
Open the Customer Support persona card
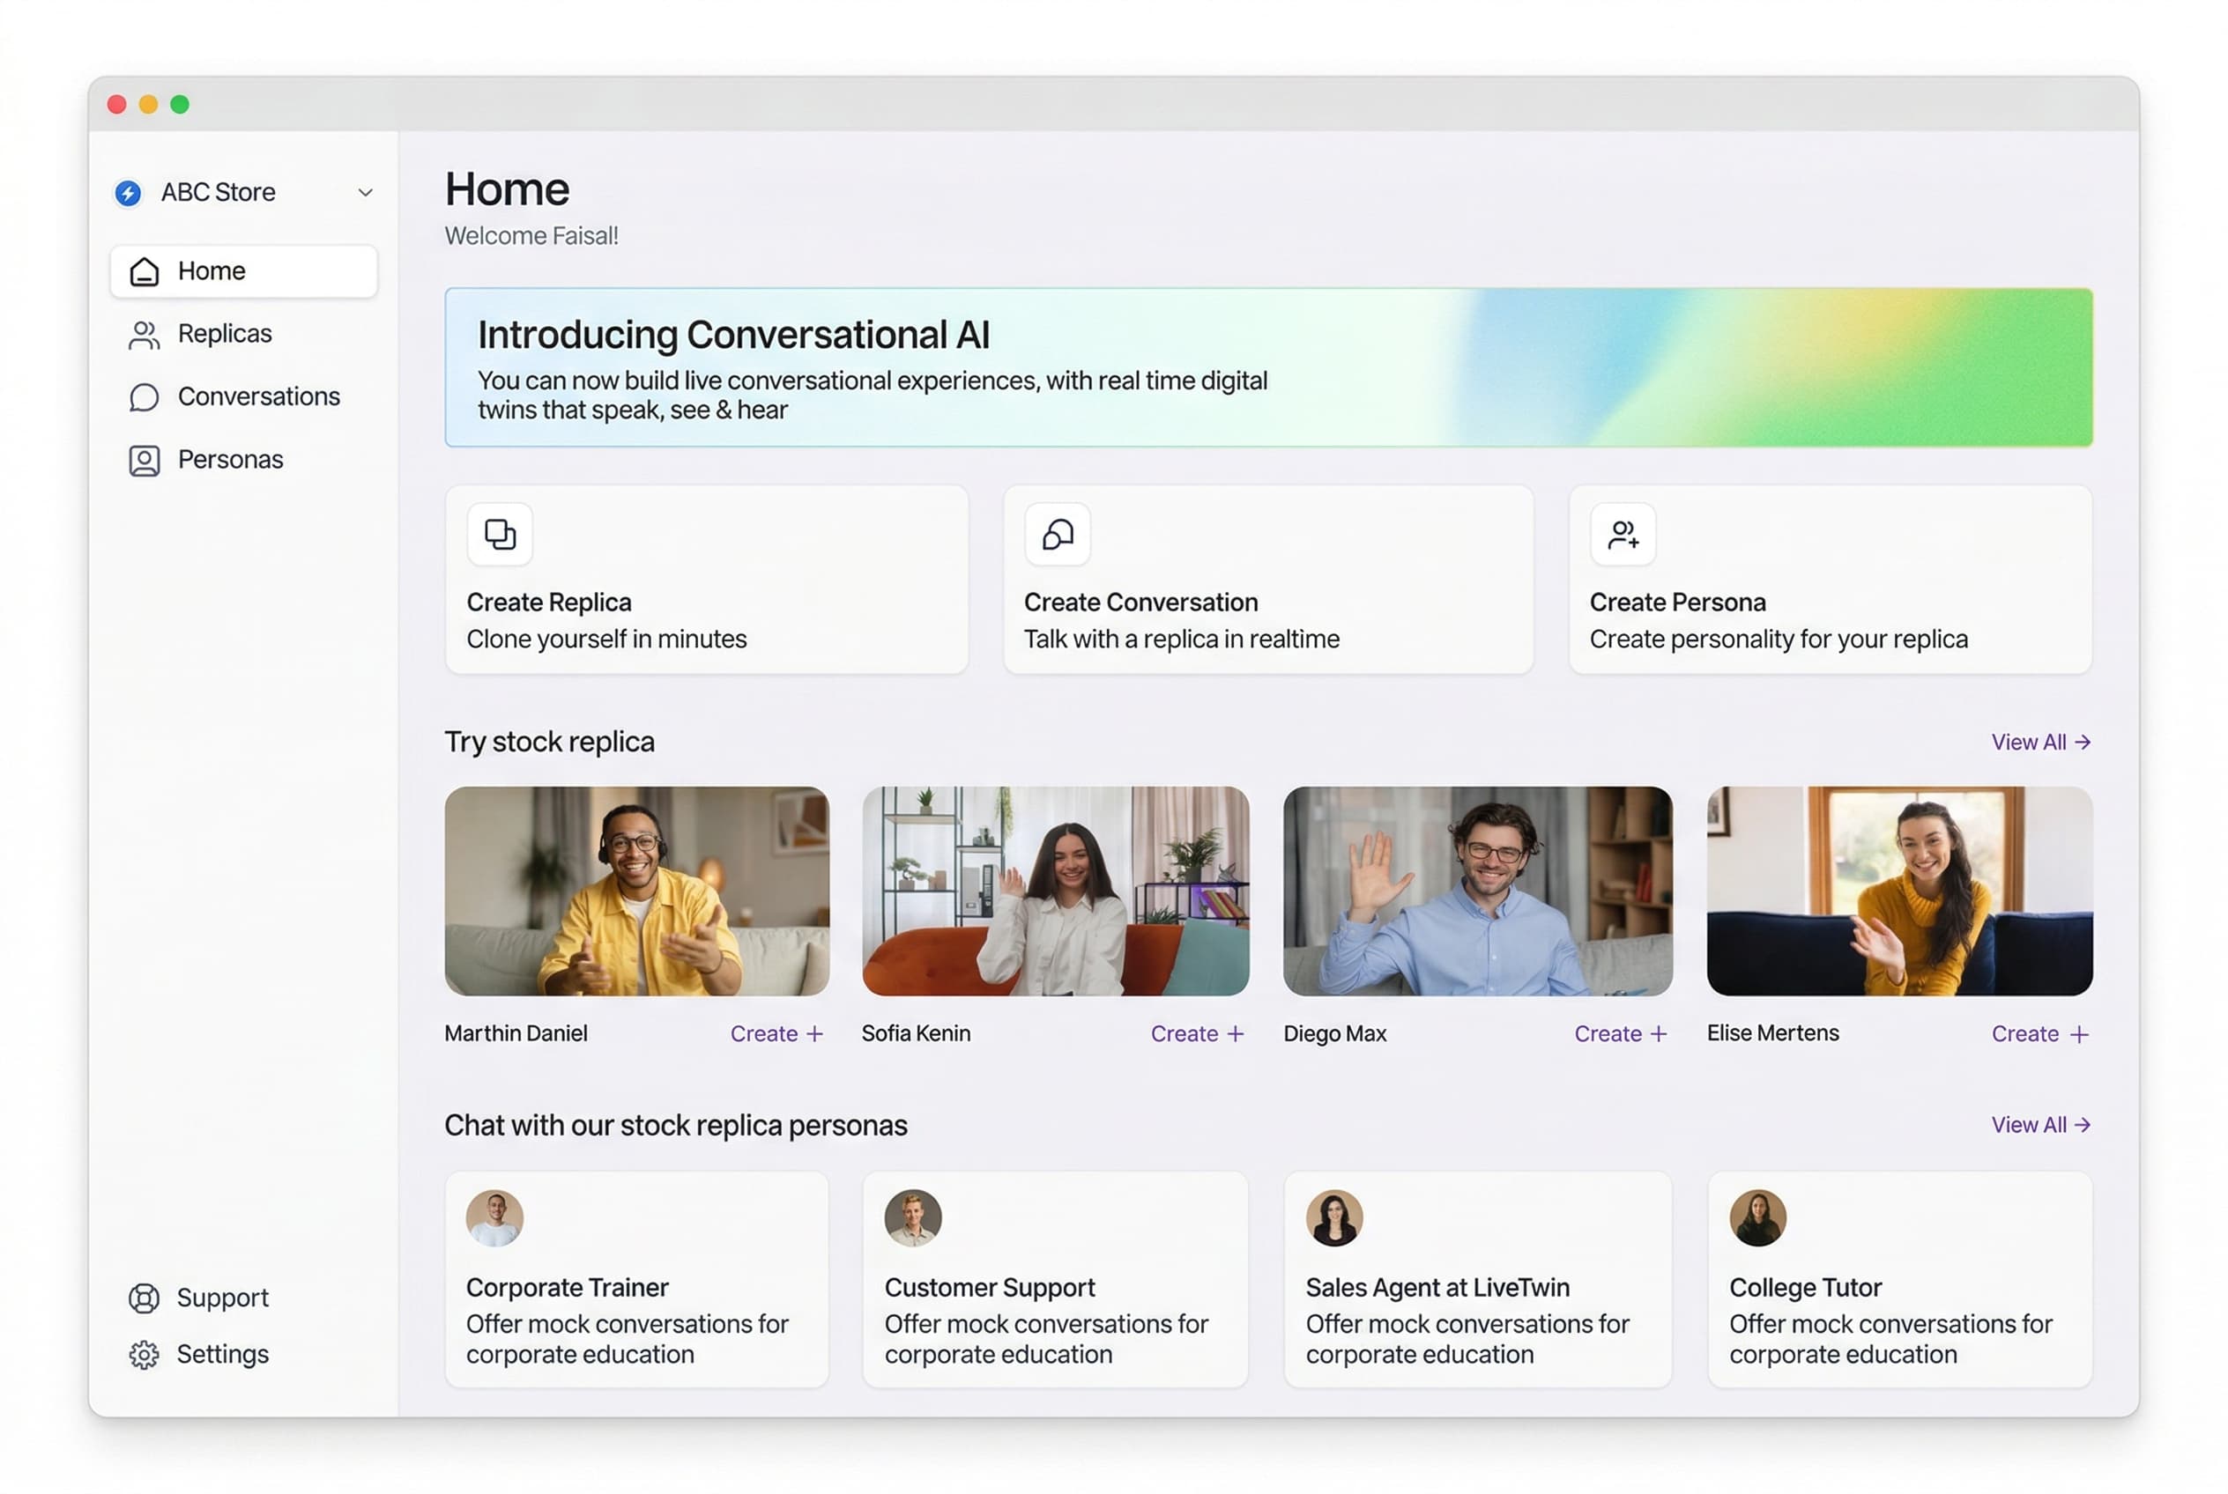pyautogui.click(x=1055, y=1279)
